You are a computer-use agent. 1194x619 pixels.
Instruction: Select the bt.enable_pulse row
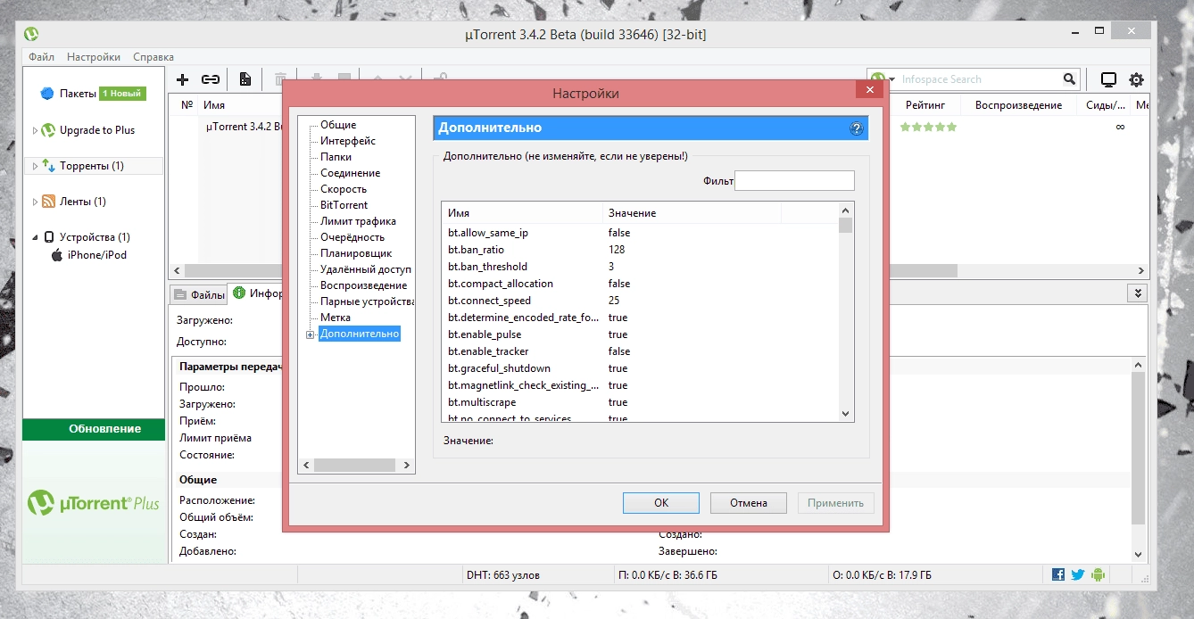pos(640,334)
